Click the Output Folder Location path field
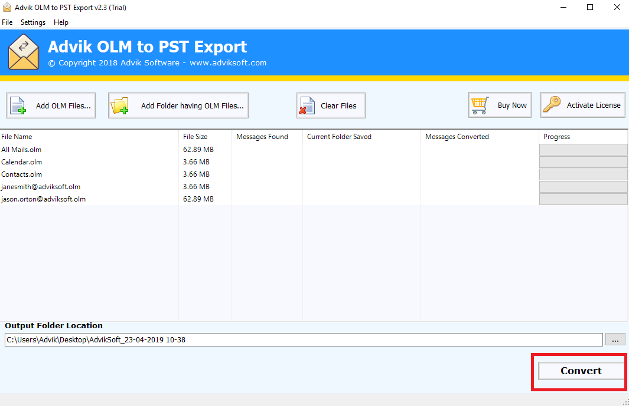 pyautogui.click(x=304, y=339)
